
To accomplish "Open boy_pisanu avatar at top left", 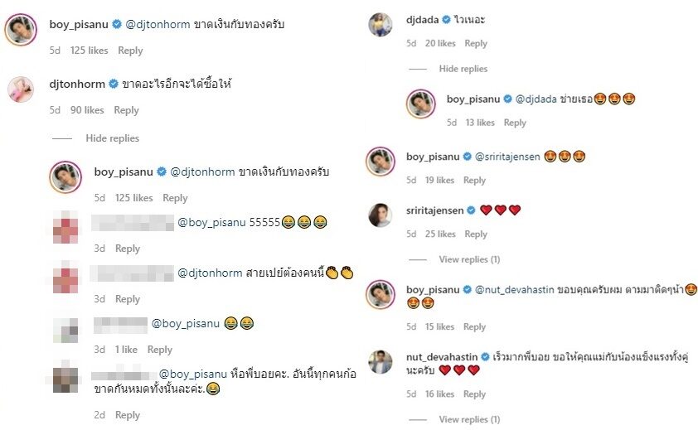I will point(21,30).
